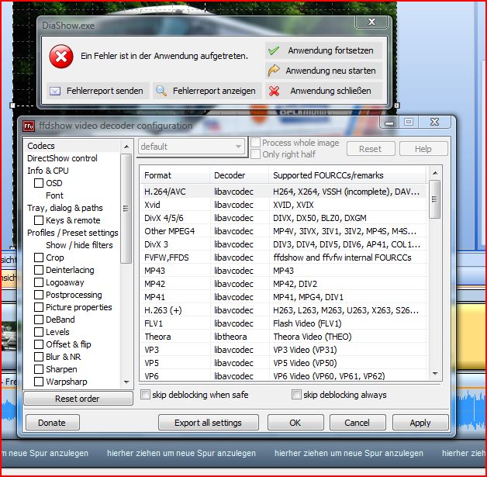
Task: Click the Reset order button
Action: pos(77,399)
